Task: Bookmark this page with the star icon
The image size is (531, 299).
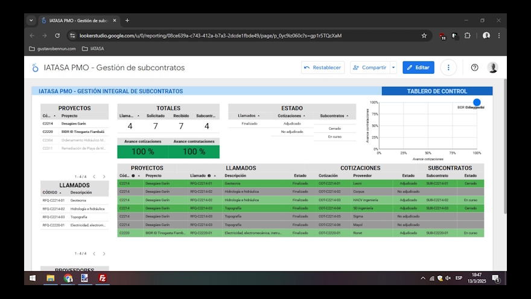Action: (424, 36)
